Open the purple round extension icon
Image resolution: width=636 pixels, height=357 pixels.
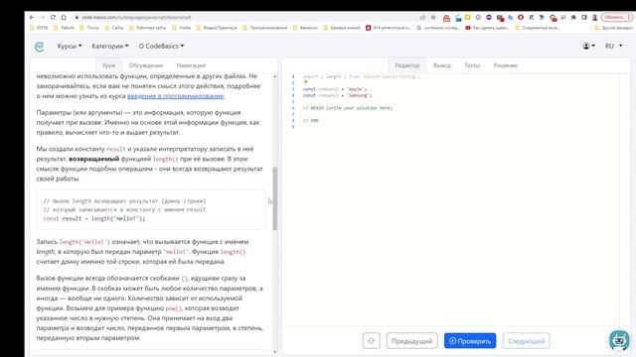click(x=489, y=18)
